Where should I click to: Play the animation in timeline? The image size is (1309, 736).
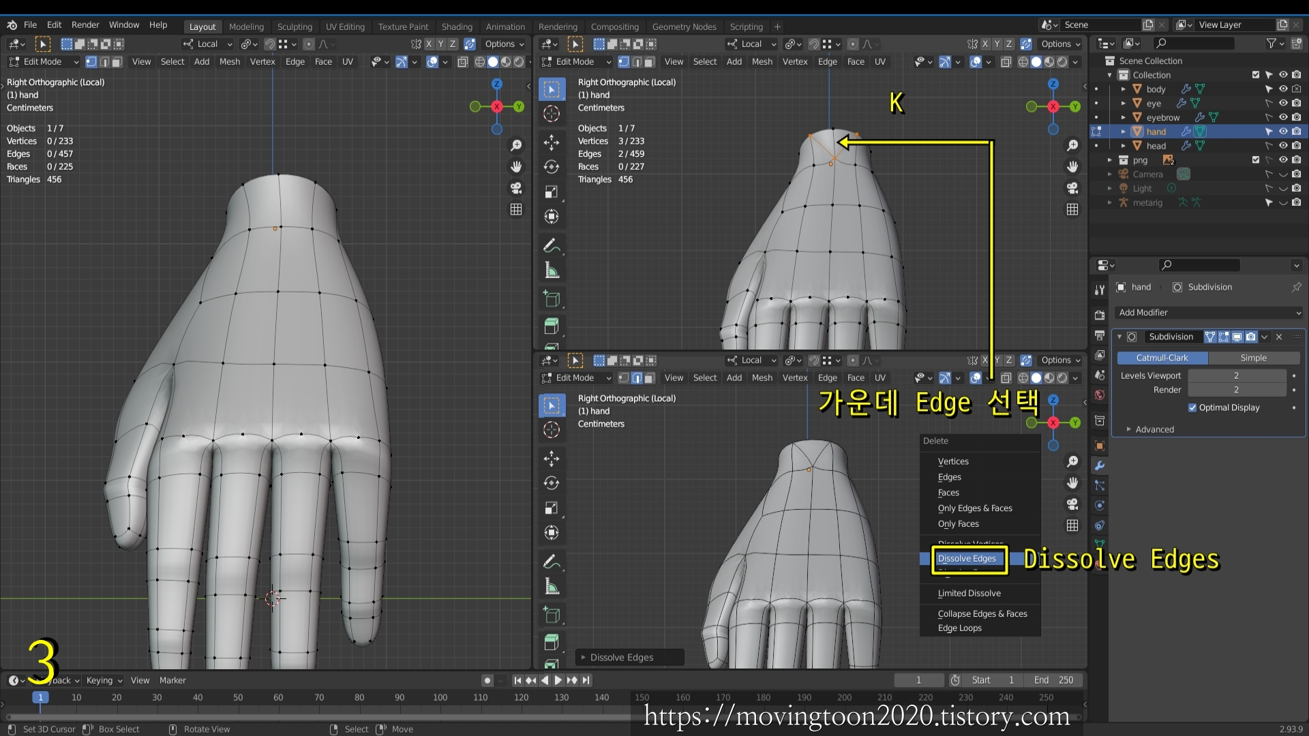pos(558,680)
